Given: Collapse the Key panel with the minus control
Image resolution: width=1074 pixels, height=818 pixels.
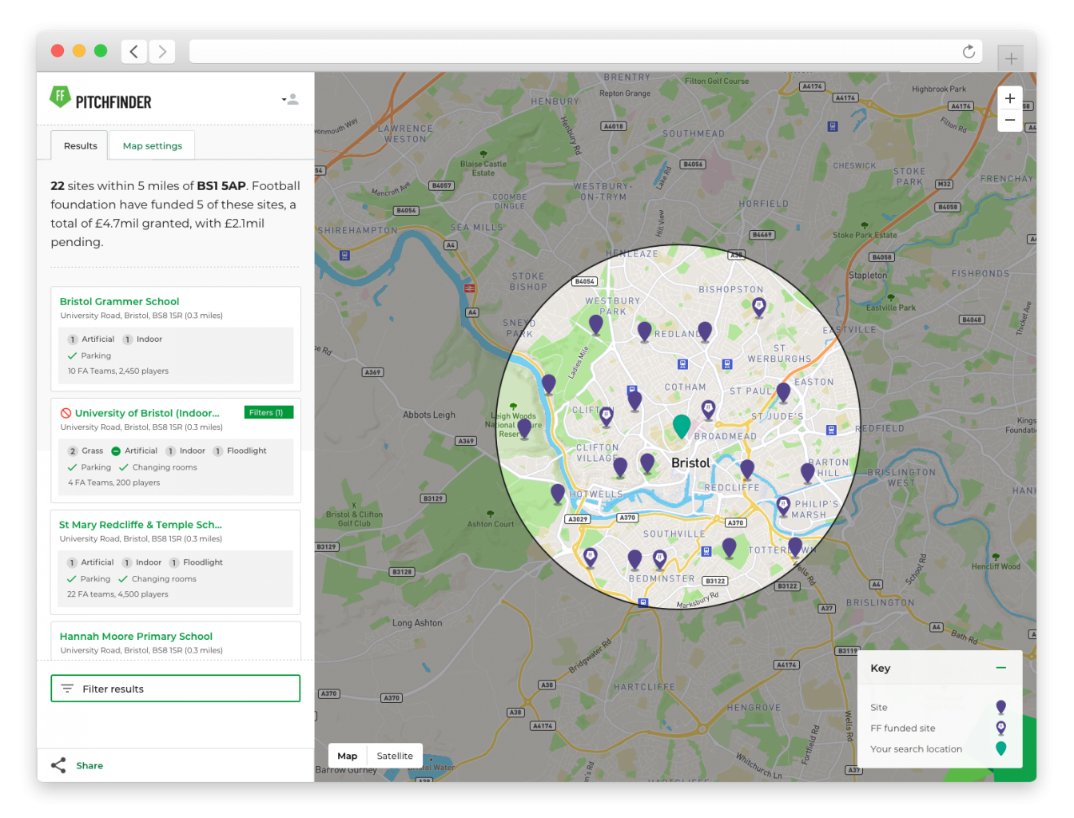Looking at the screenshot, I should (1000, 668).
